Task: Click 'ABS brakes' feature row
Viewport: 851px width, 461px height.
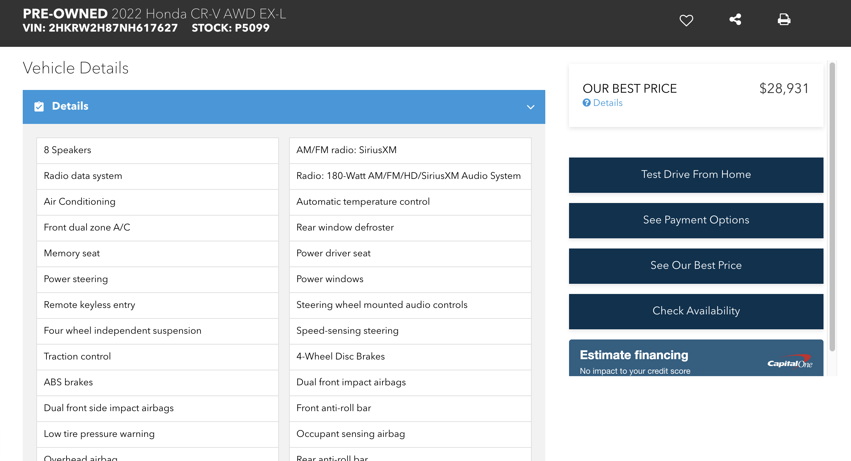Action: [x=157, y=383]
